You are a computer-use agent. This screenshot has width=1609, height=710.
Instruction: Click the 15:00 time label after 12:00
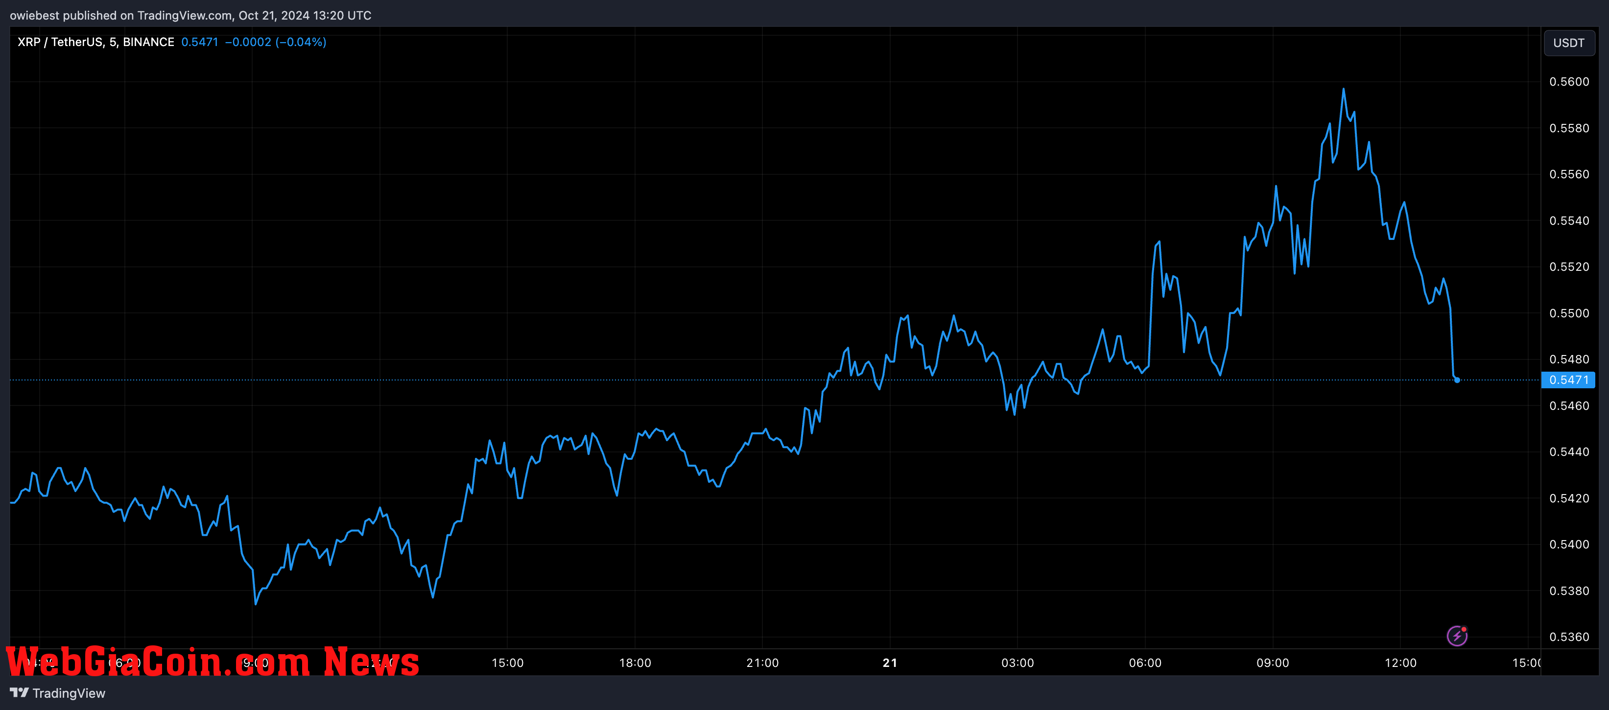[1526, 663]
